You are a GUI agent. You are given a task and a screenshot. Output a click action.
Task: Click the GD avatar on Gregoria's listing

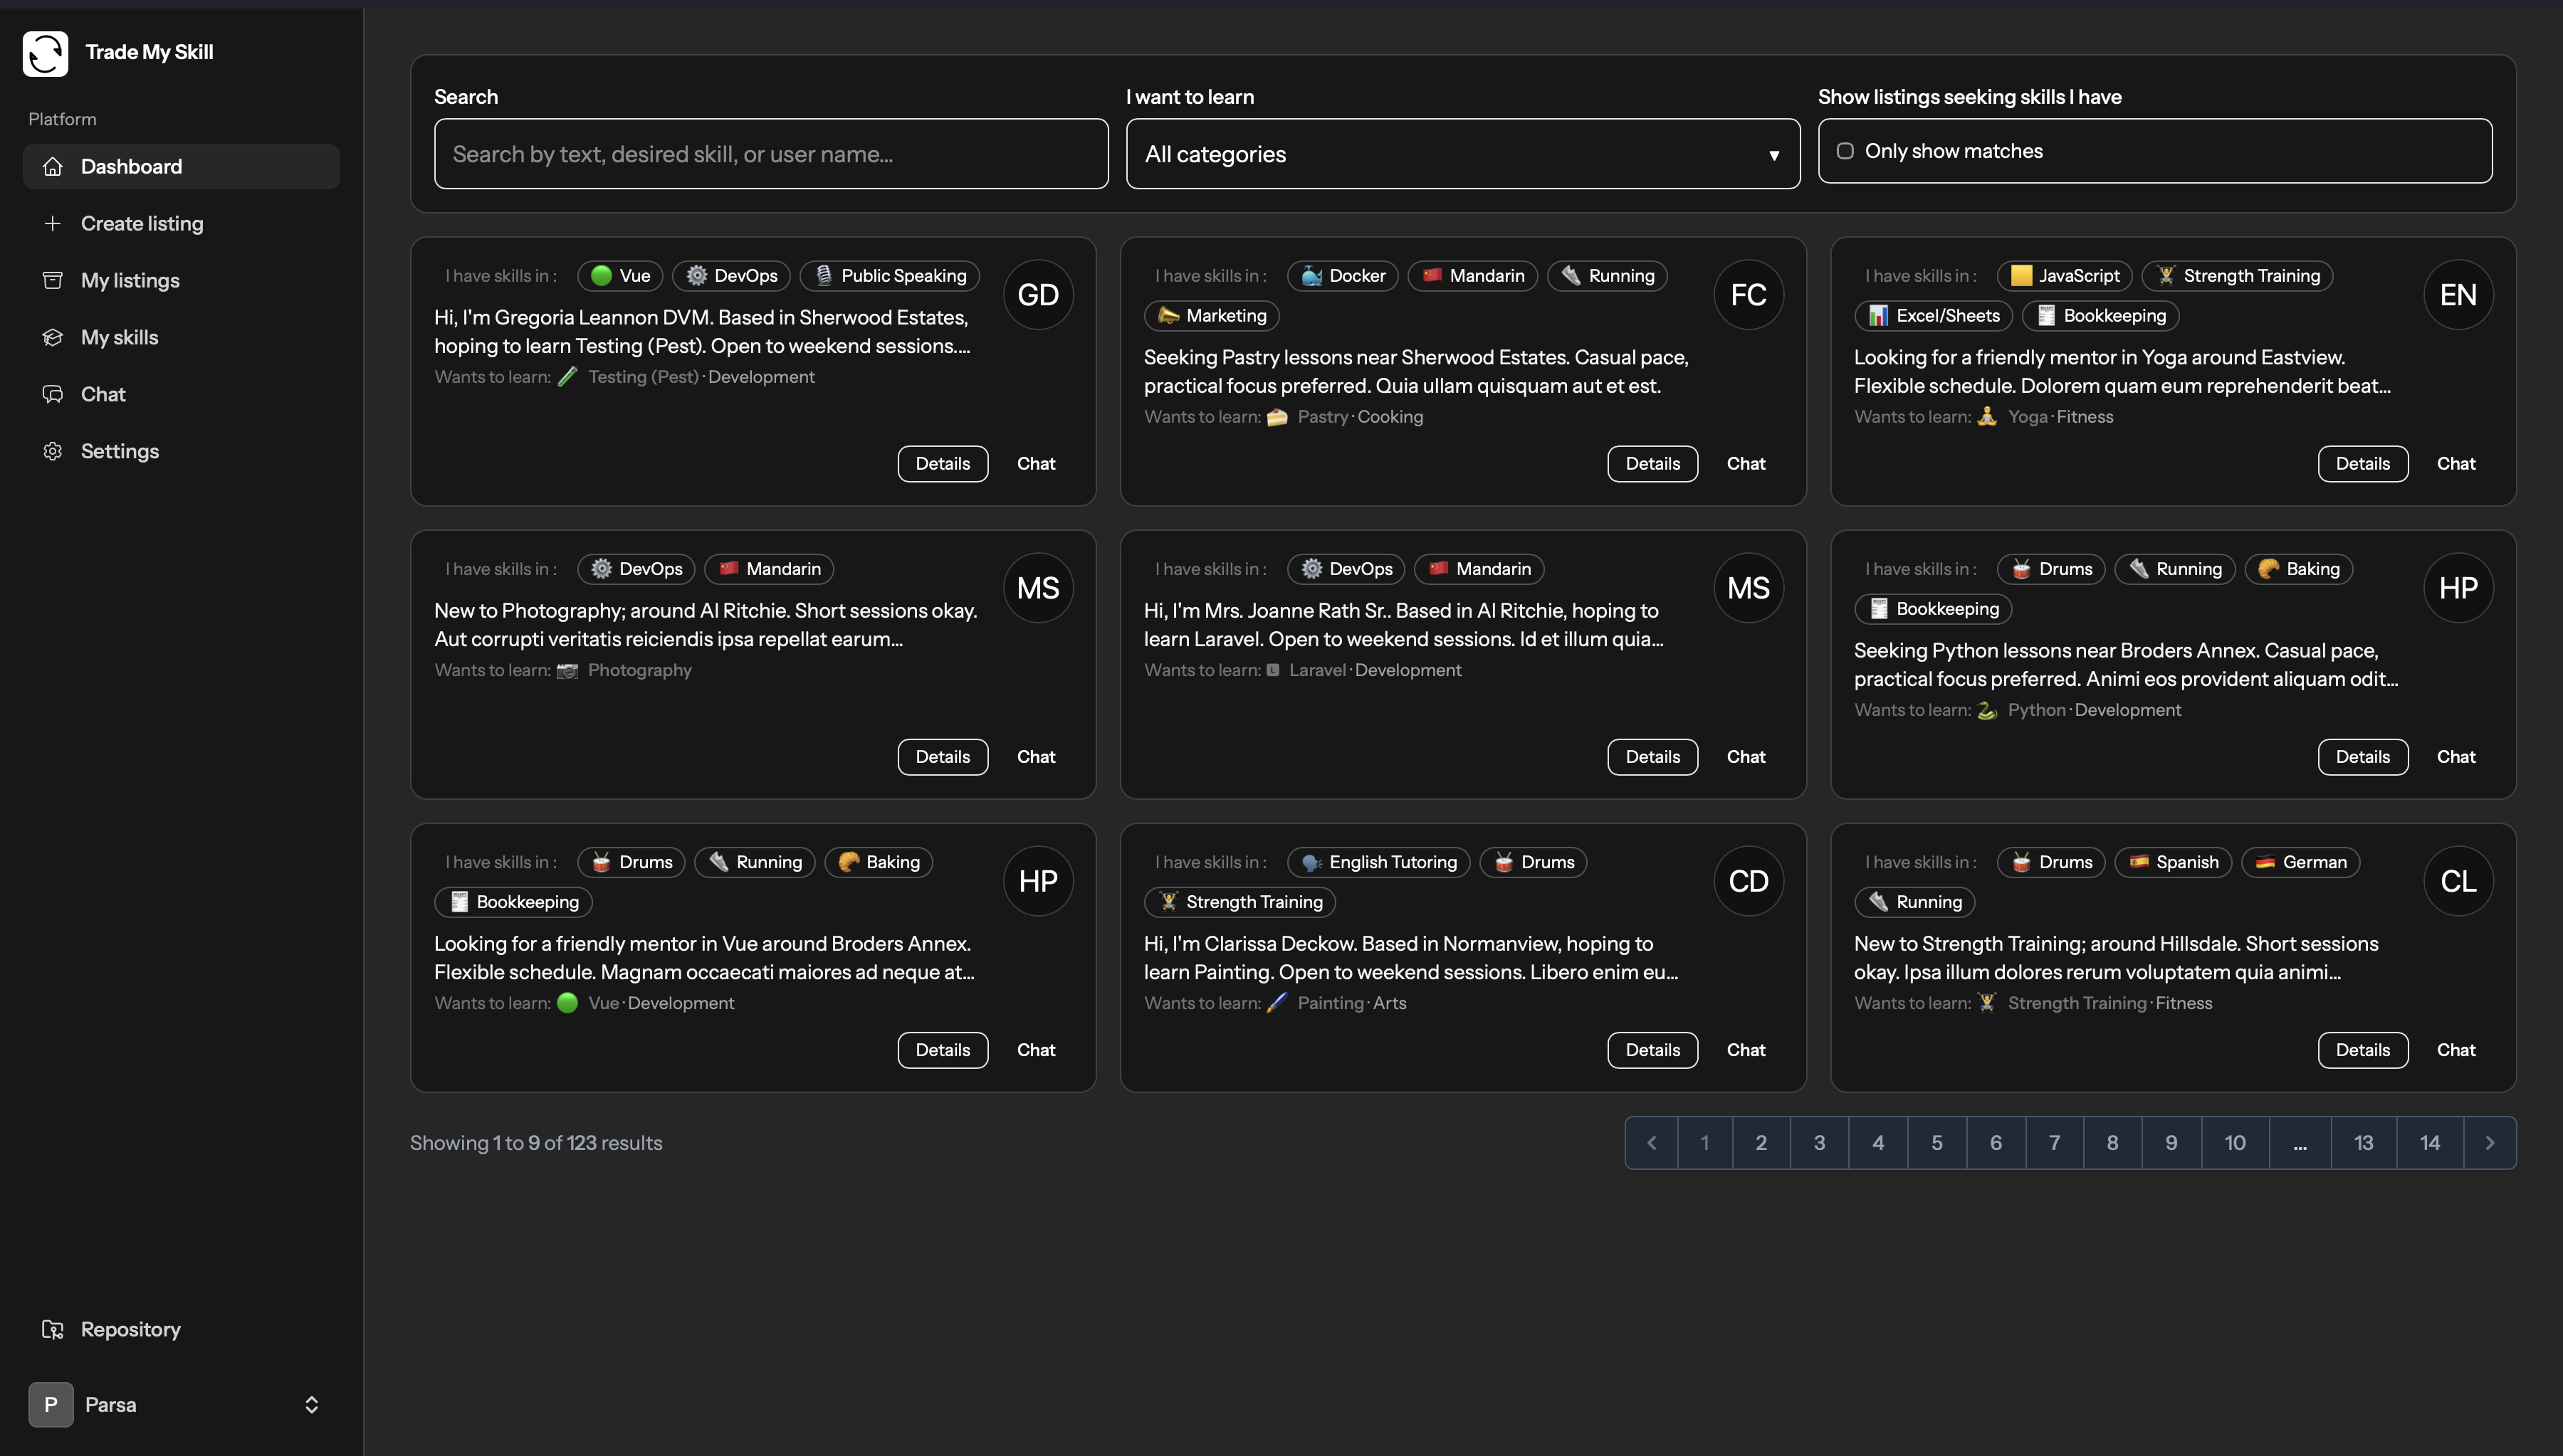coord(1037,294)
